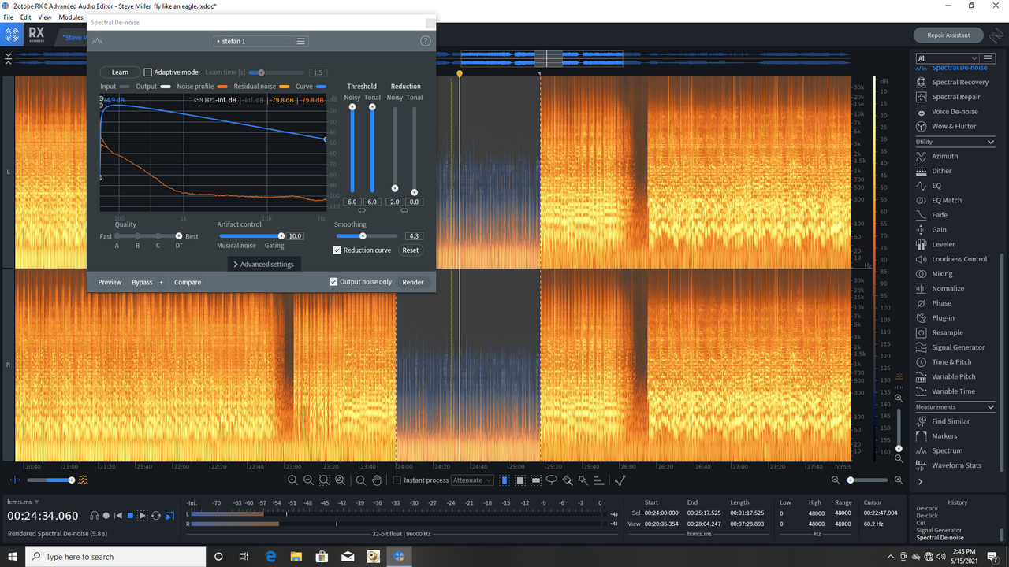Click the Preview button
The height and width of the screenshot is (567, 1009).
click(110, 282)
